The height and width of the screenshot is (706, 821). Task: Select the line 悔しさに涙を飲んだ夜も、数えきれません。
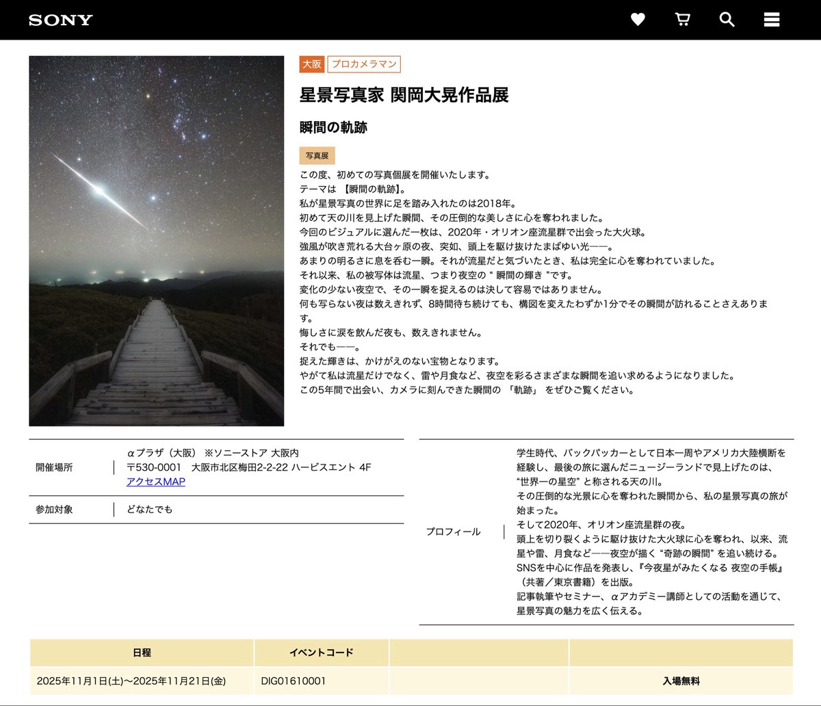click(x=391, y=333)
